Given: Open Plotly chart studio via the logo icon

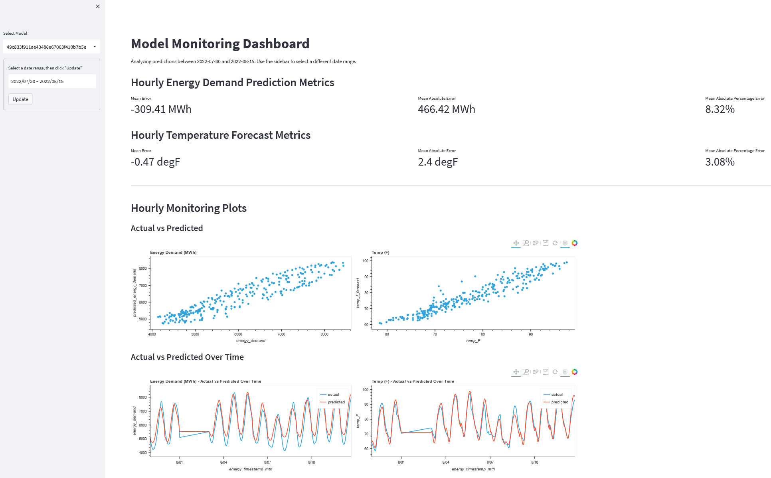Looking at the screenshot, I should (575, 243).
